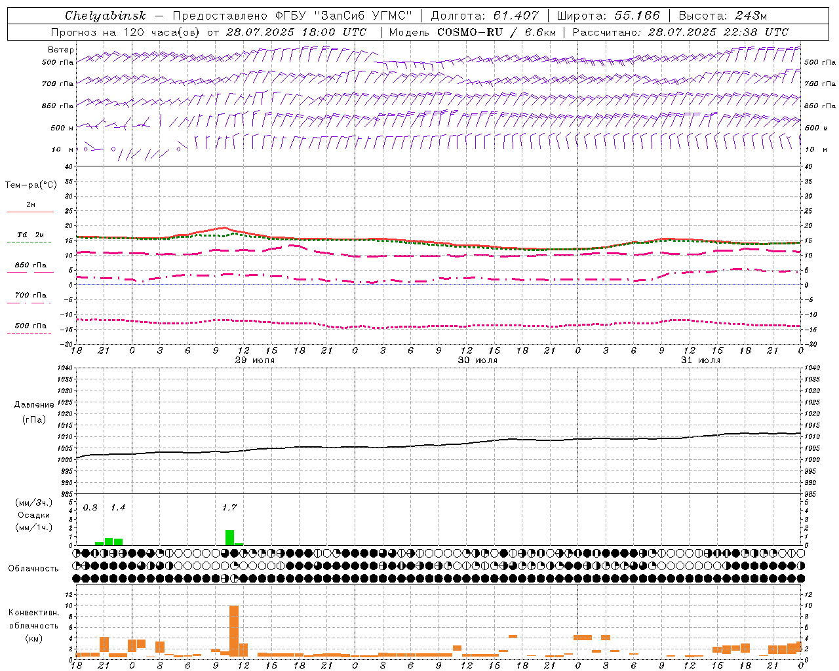The width and height of the screenshot is (839, 671).
Task: Click the 'Широта: 55.166' latitude value
Action: coord(608,16)
